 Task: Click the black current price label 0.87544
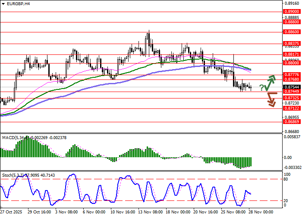(x=291, y=87)
